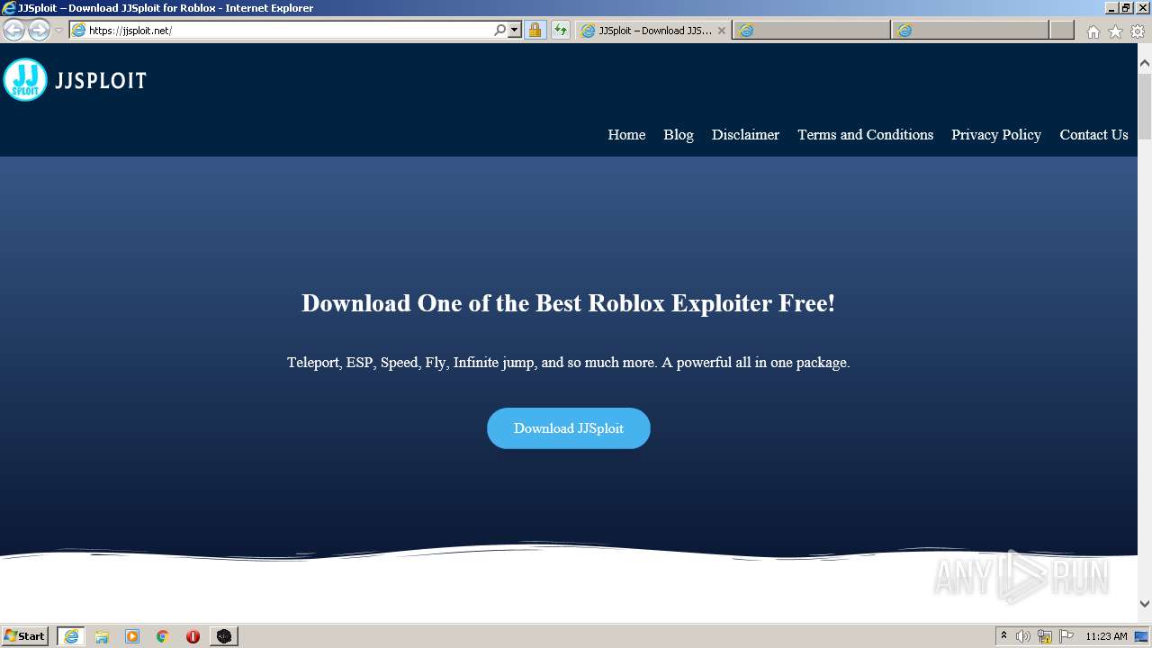Open Contact Us link
Image resolution: width=1152 pixels, height=648 pixels.
pos(1093,135)
